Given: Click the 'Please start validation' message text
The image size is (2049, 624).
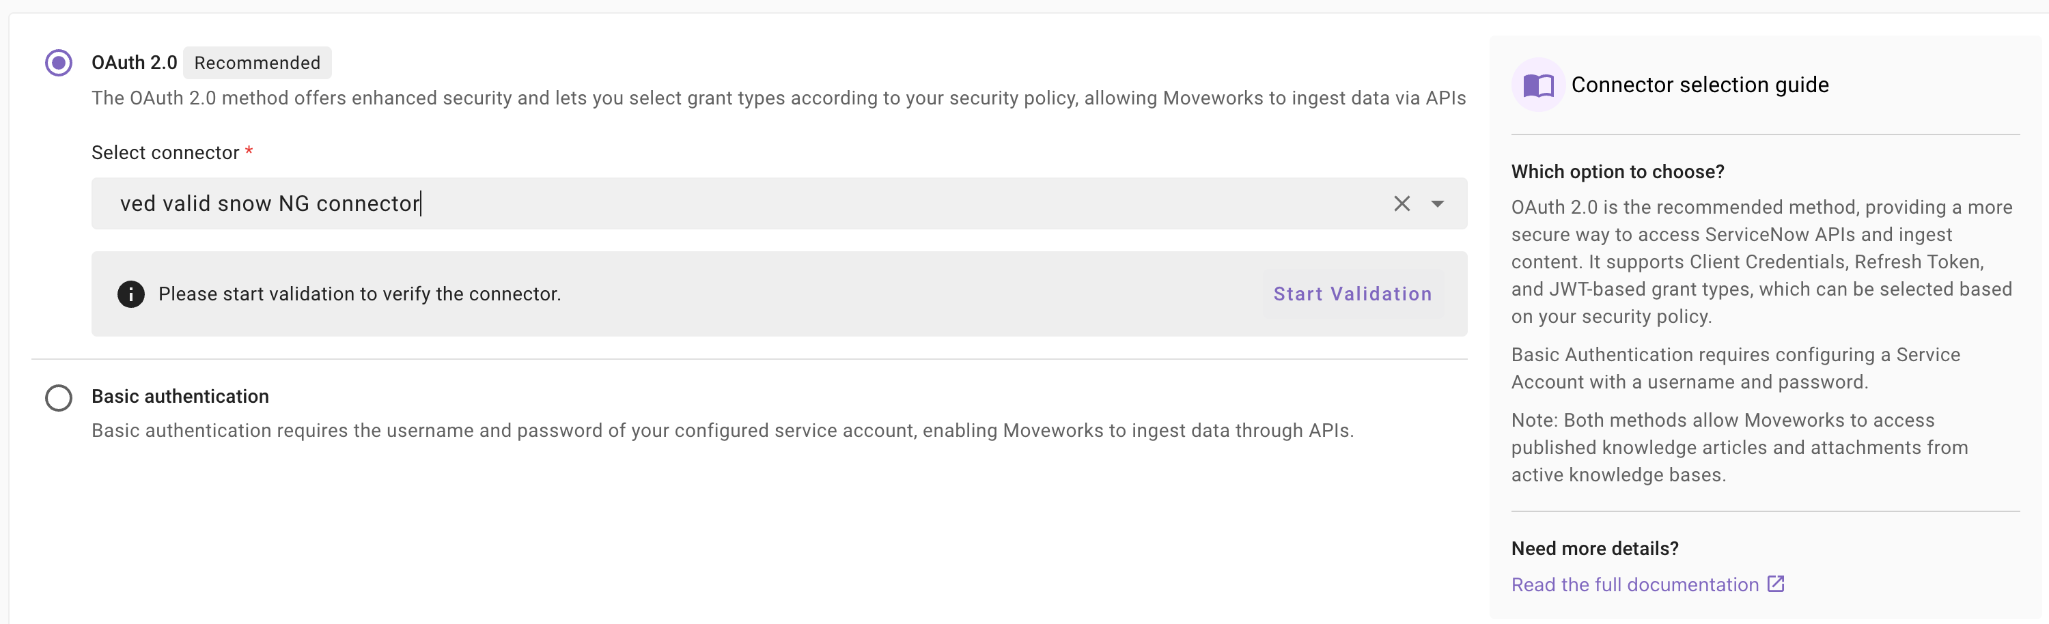Looking at the screenshot, I should pos(359,294).
